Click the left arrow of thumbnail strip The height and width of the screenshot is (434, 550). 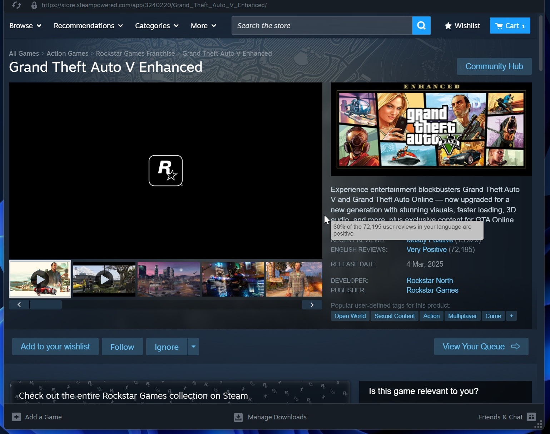[x=19, y=304]
